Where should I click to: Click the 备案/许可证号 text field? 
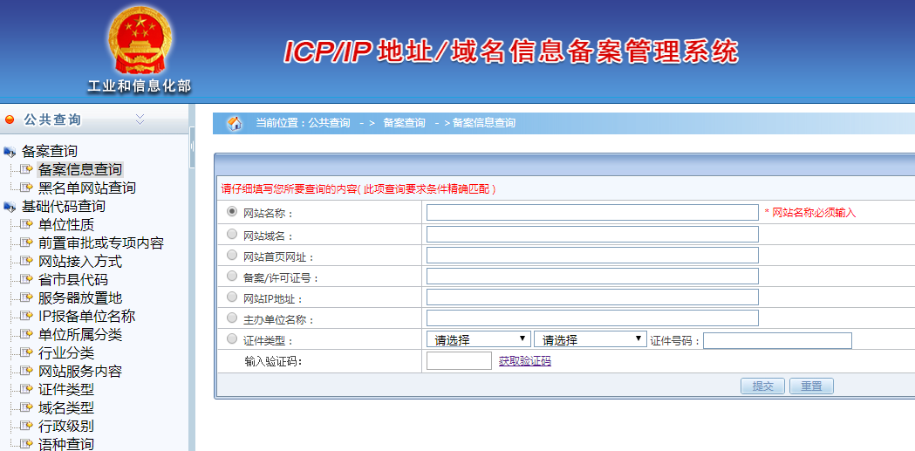click(x=592, y=276)
